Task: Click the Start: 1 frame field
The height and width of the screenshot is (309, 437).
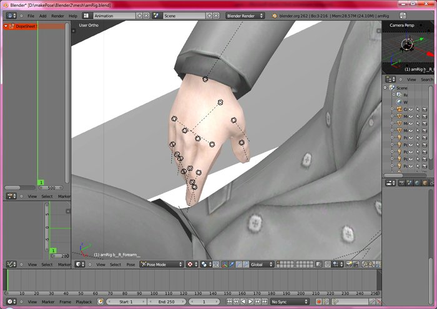Action: (126, 301)
